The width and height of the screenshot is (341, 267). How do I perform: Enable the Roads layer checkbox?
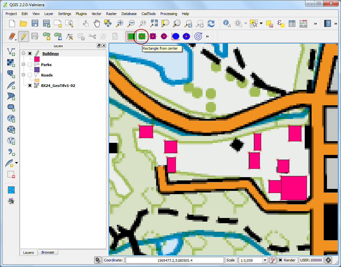(30, 75)
